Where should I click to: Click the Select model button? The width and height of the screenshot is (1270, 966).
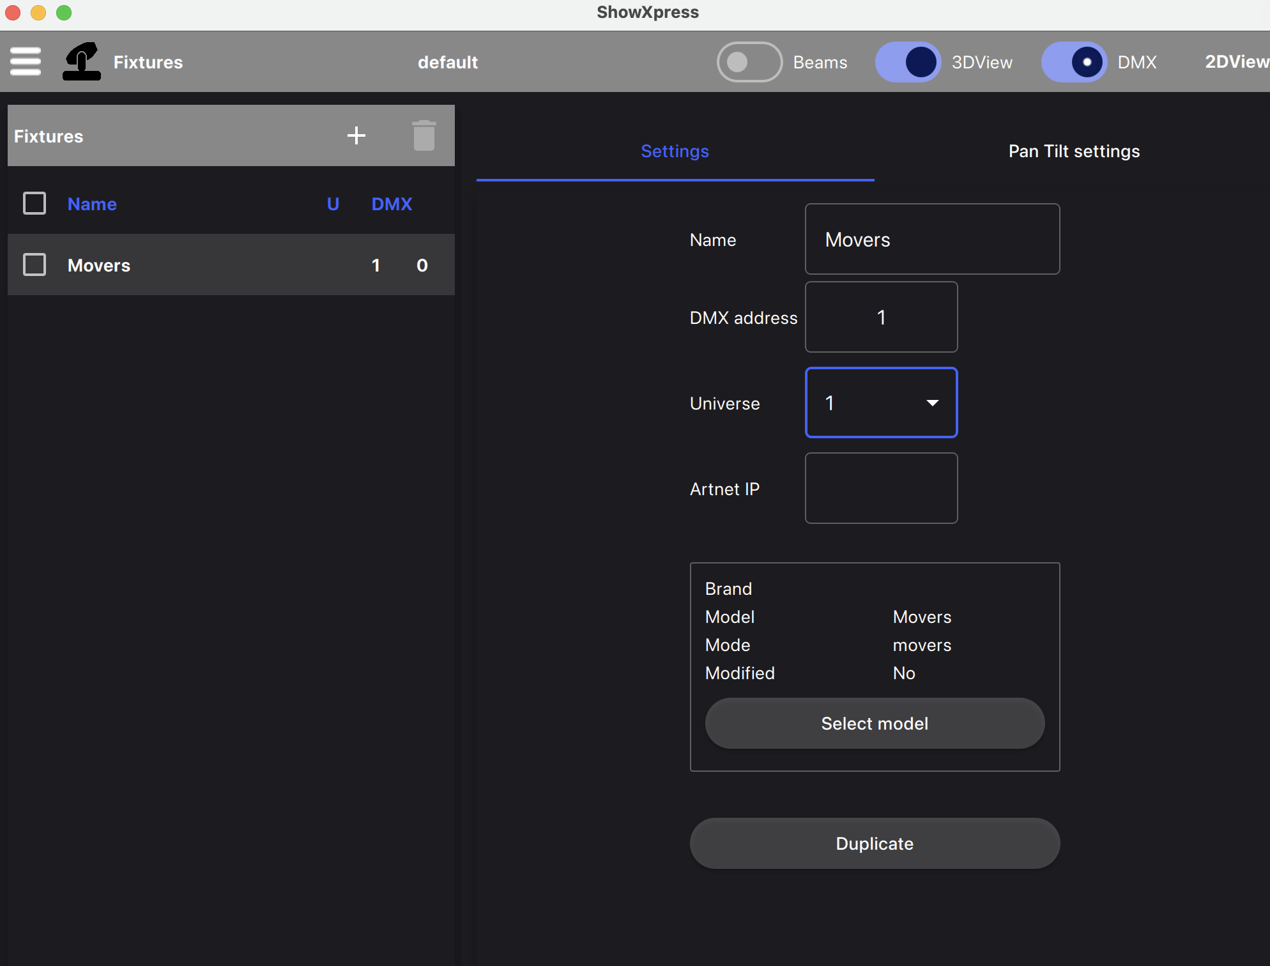(x=874, y=723)
